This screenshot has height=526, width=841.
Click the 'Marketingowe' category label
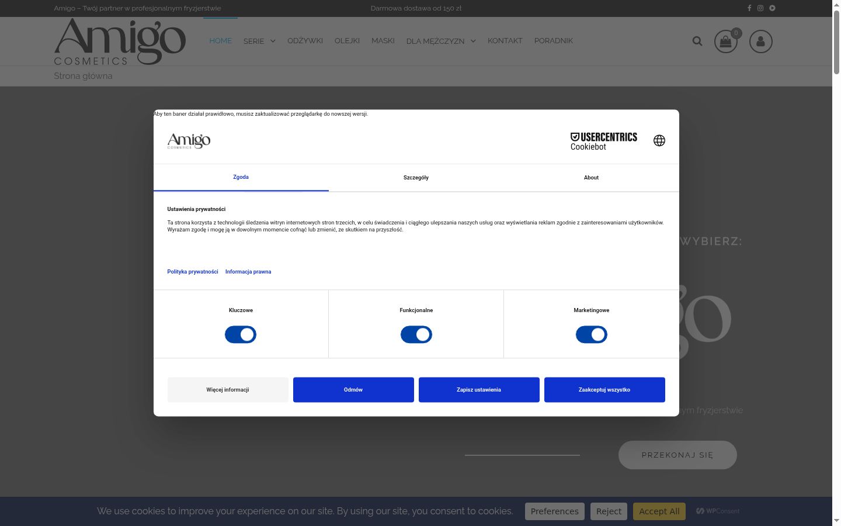[592, 310]
